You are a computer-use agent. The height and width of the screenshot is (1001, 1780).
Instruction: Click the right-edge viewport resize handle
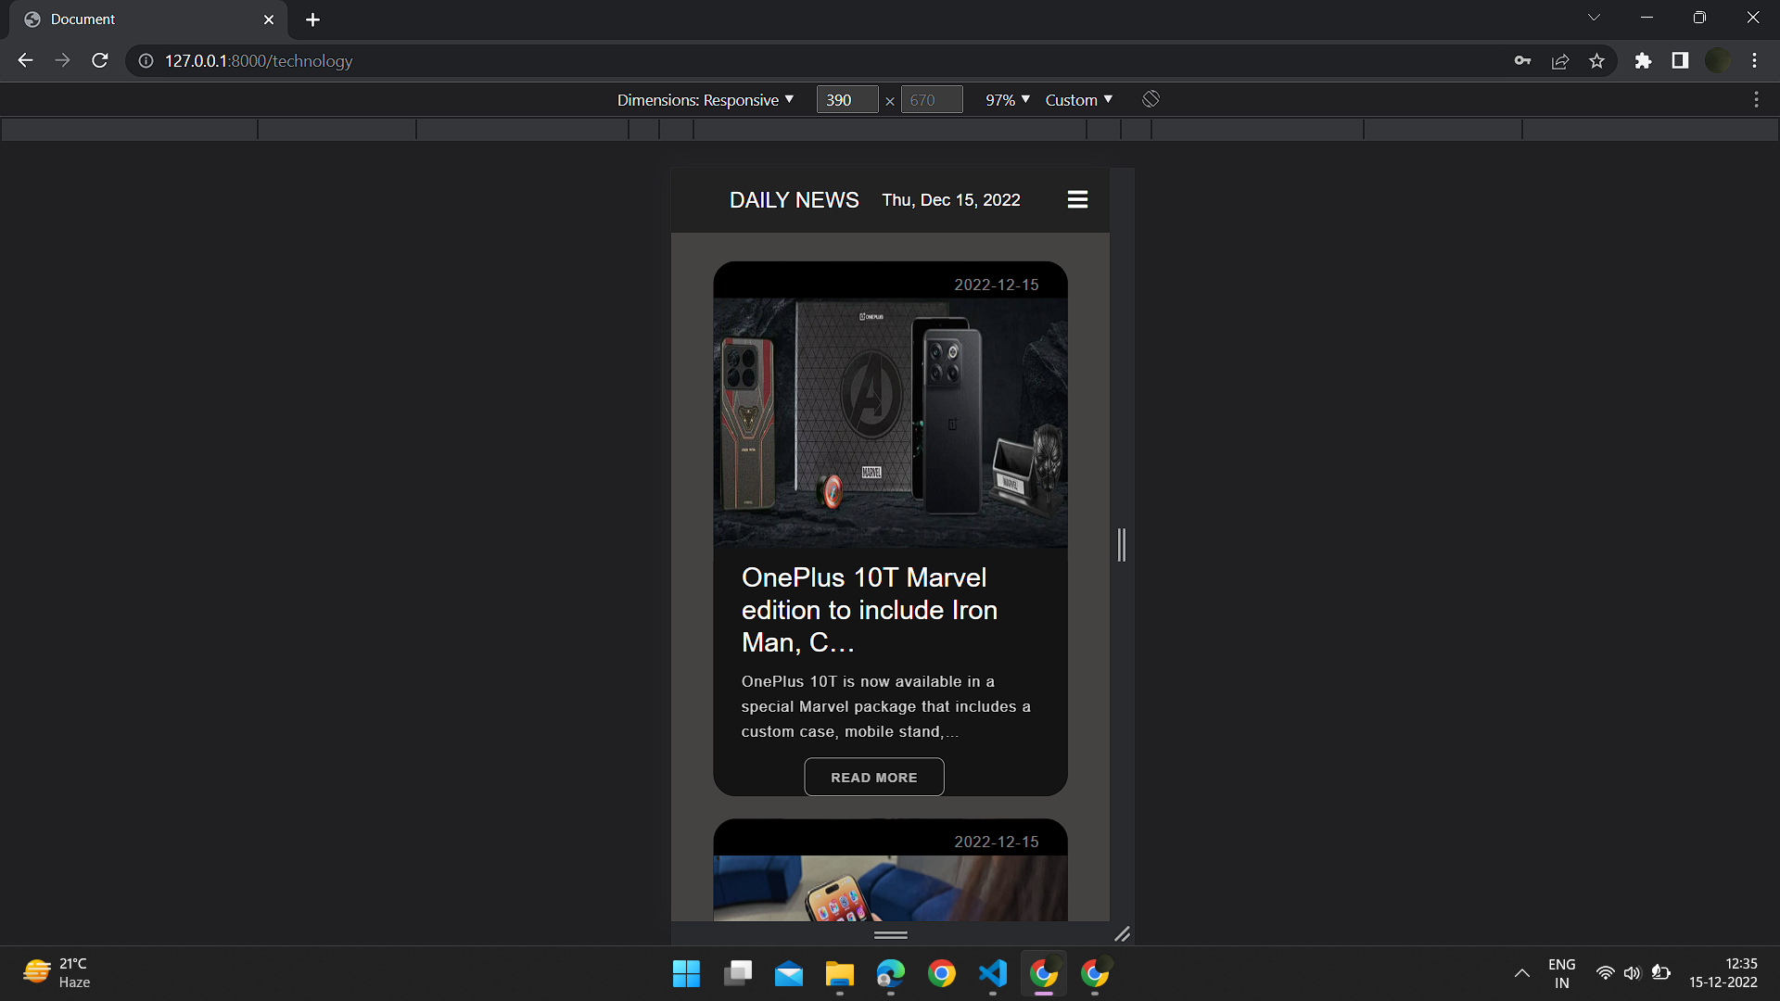coord(1122,545)
